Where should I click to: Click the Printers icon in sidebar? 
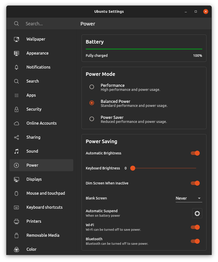coord(16,221)
